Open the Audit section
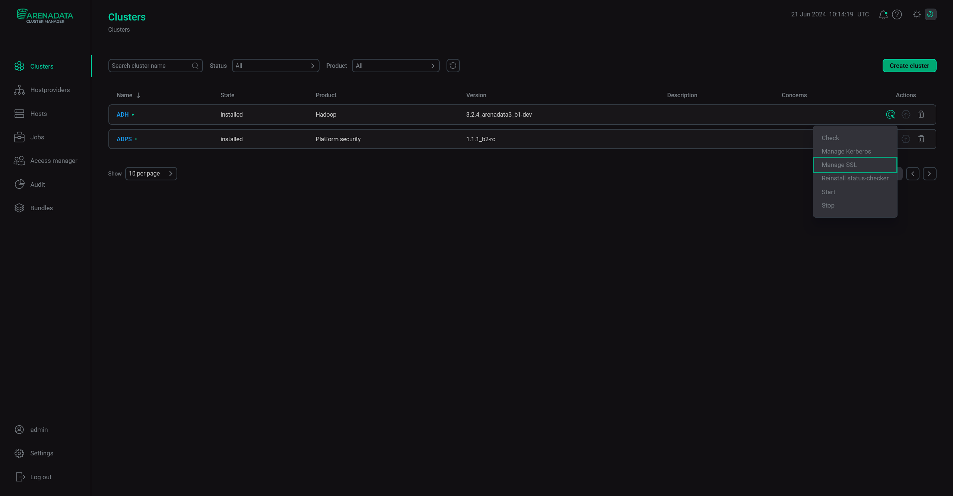The height and width of the screenshot is (496, 953). pos(37,184)
